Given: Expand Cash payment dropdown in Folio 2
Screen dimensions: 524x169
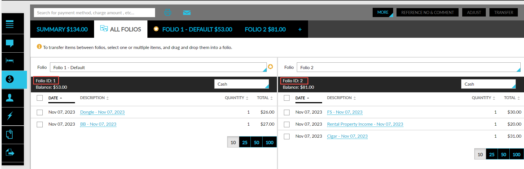Looking at the screenshot, I should pyautogui.click(x=488, y=84).
